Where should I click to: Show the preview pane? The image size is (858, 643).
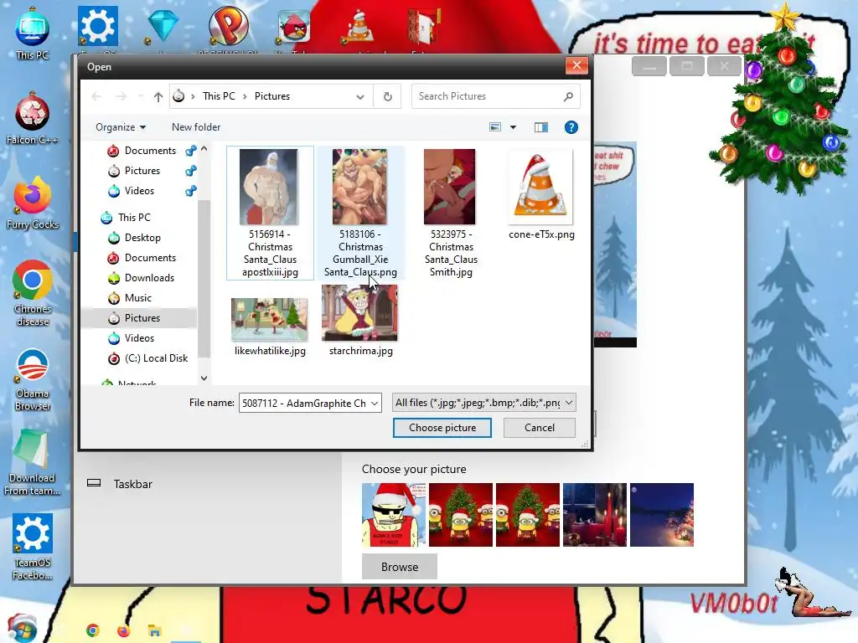[x=540, y=127]
